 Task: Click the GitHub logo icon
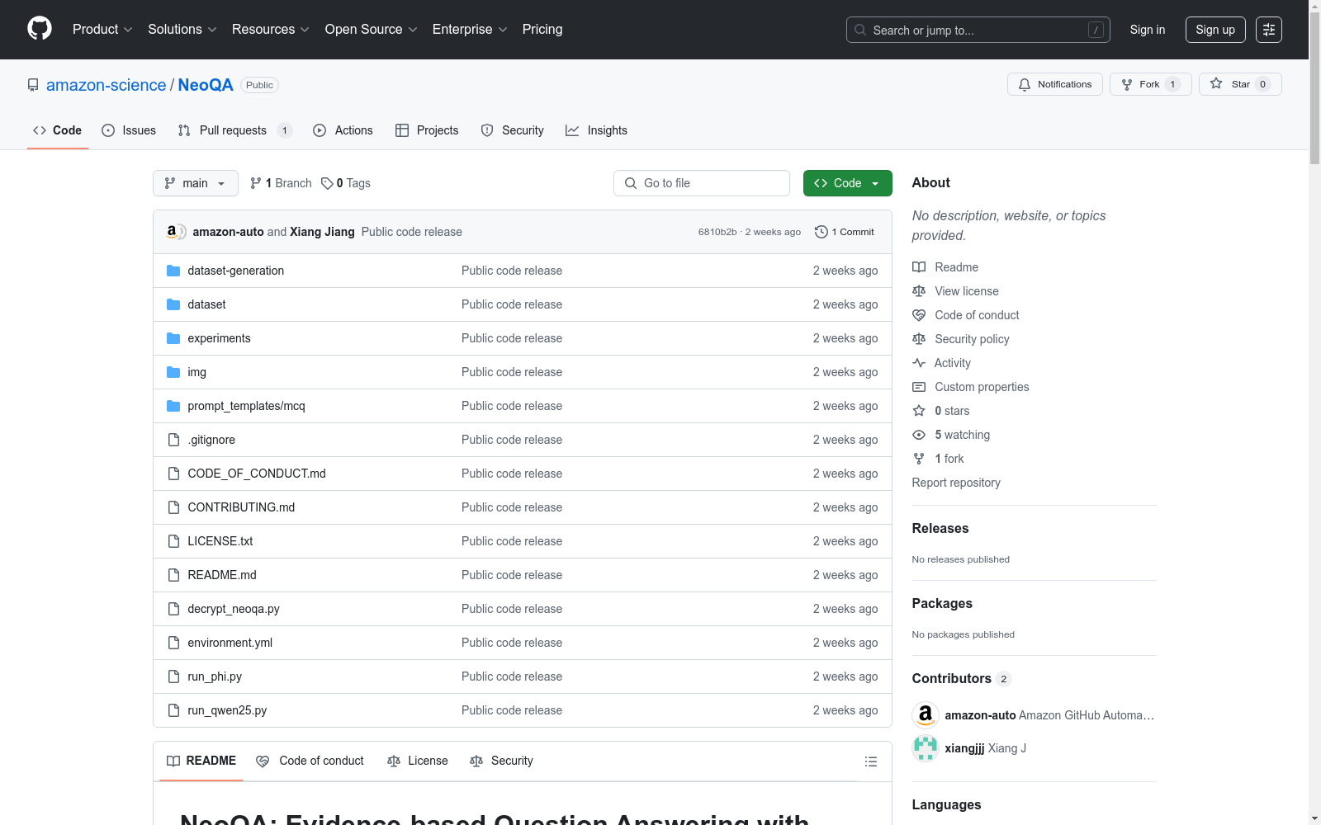(x=40, y=29)
